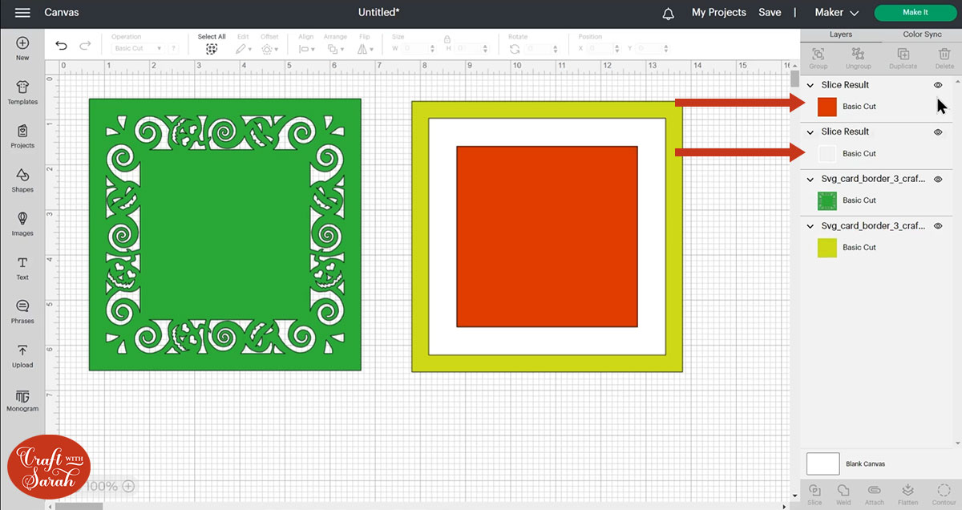Image resolution: width=962 pixels, height=510 pixels.
Task: Open the Monogram tool
Action: (22, 399)
